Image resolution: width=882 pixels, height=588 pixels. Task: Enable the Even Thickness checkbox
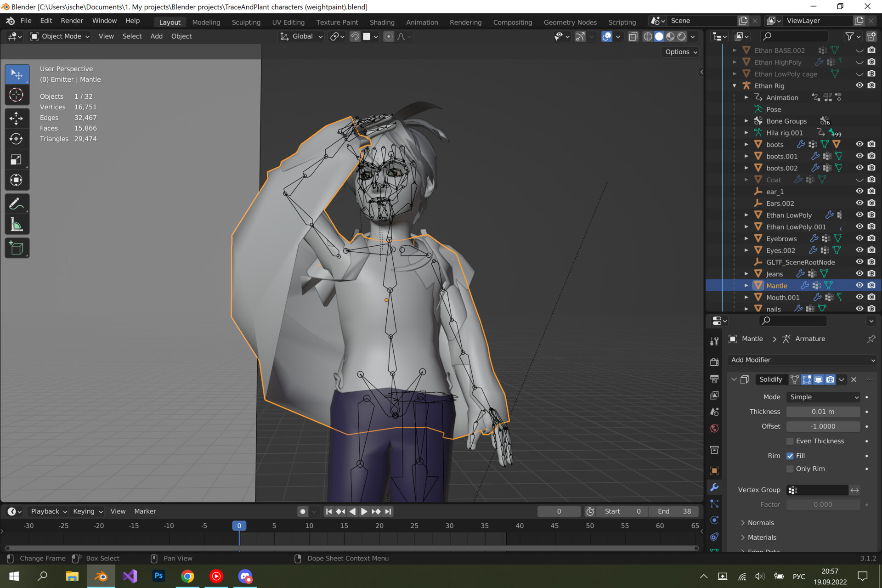[x=790, y=441]
